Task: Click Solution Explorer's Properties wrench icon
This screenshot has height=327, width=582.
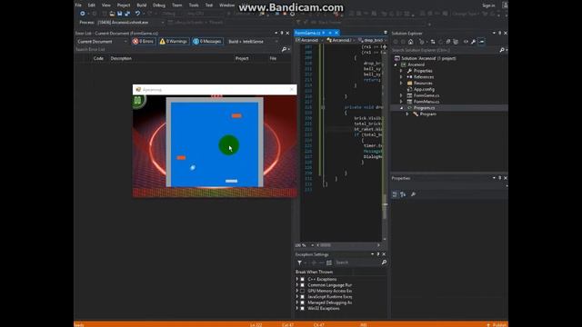Action: tap(473, 42)
